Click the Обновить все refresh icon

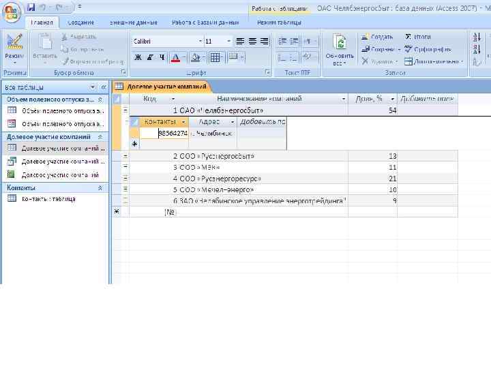tap(340, 42)
